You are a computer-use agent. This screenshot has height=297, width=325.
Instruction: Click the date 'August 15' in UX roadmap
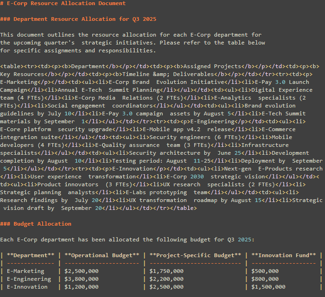point(246,200)
